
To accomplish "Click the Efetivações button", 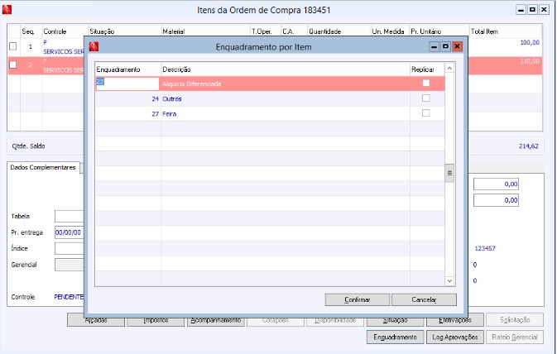I will (x=455, y=320).
